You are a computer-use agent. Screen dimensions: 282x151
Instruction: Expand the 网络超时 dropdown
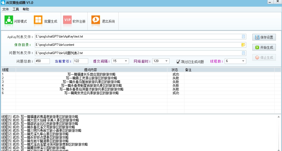167,61
